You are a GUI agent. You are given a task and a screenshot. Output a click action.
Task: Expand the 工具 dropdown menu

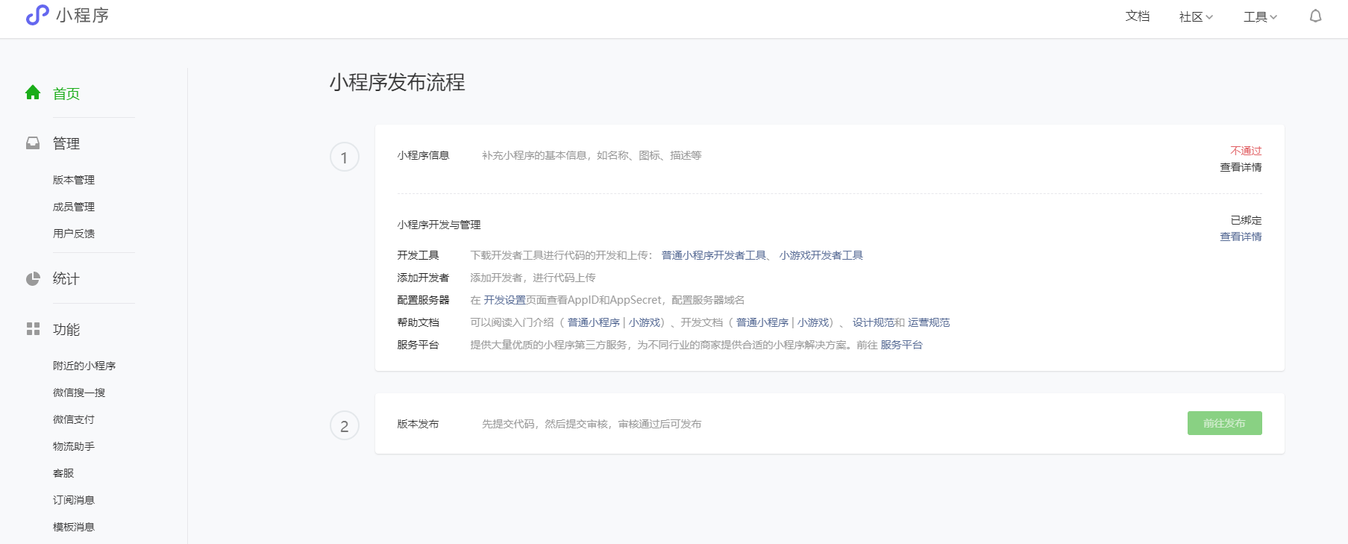pos(1260,16)
